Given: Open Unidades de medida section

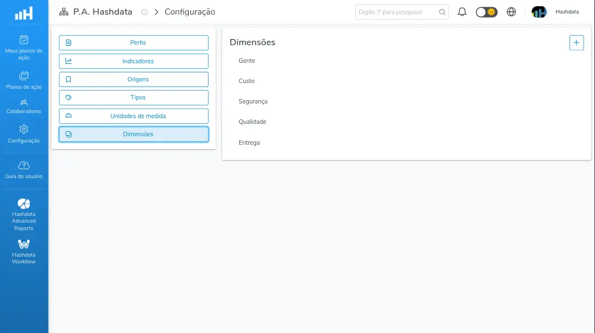Looking at the screenshot, I should pos(133,116).
